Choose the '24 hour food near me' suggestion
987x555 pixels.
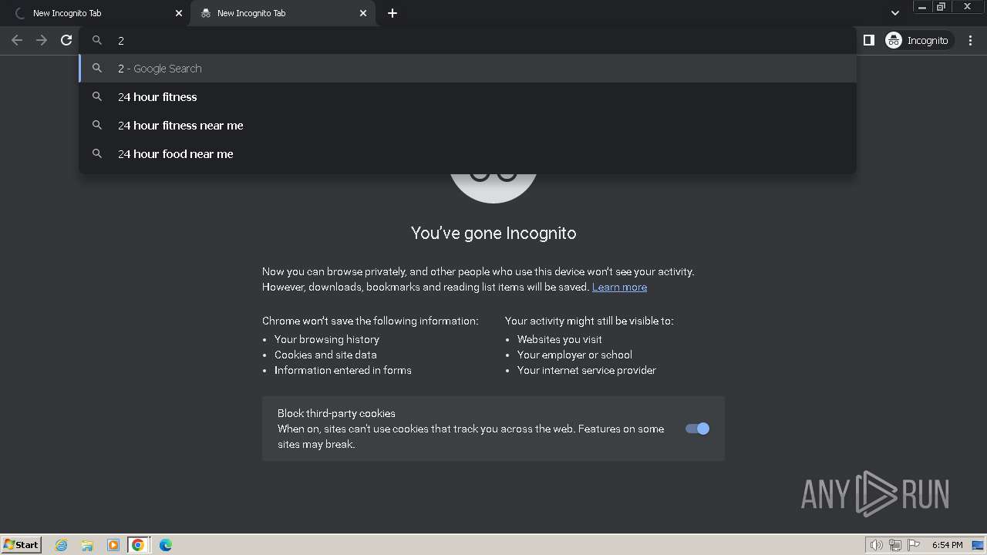467,154
